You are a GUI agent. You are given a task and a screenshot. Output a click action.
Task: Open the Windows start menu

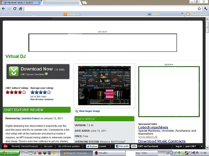[10, 153]
